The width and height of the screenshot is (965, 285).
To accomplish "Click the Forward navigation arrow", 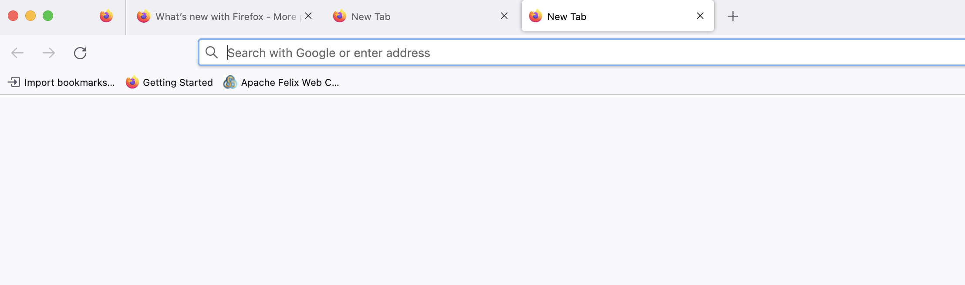I will 49,53.
